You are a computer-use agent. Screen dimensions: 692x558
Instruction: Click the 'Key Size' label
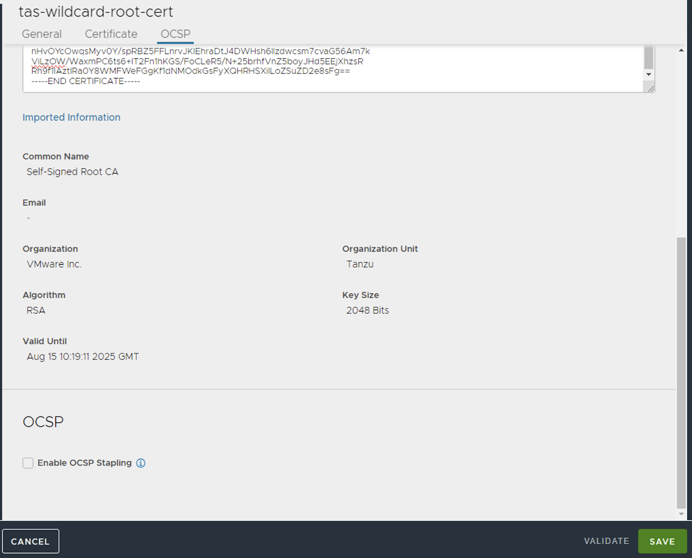361,295
